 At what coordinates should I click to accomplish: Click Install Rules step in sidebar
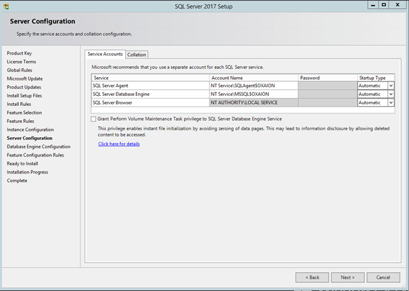(x=19, y=104)
